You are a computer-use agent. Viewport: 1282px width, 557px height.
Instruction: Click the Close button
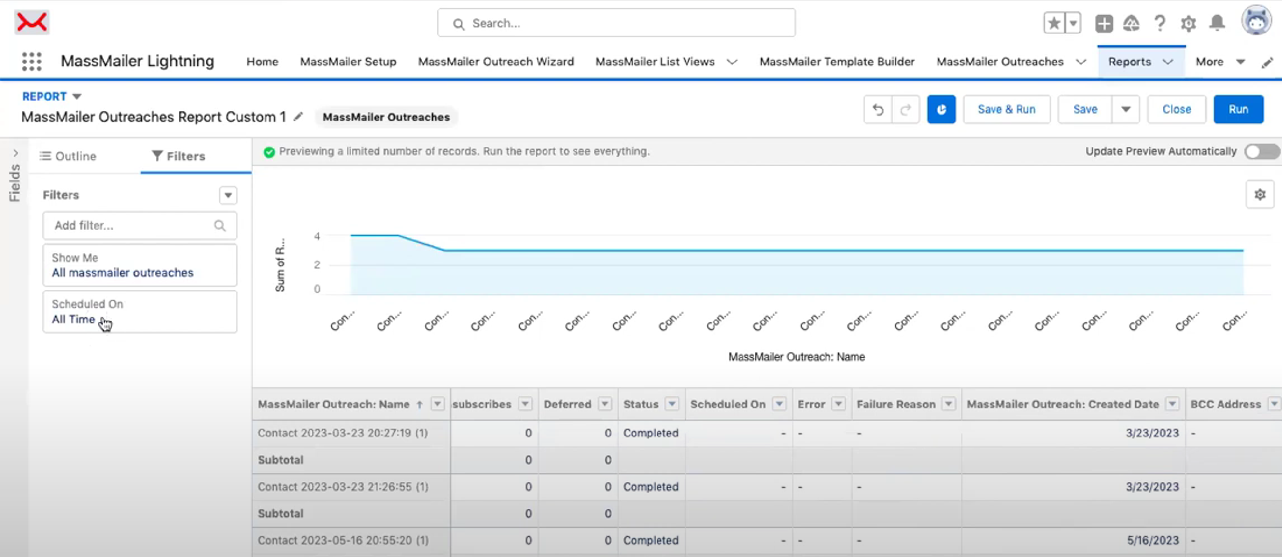tap(1176, 109)
